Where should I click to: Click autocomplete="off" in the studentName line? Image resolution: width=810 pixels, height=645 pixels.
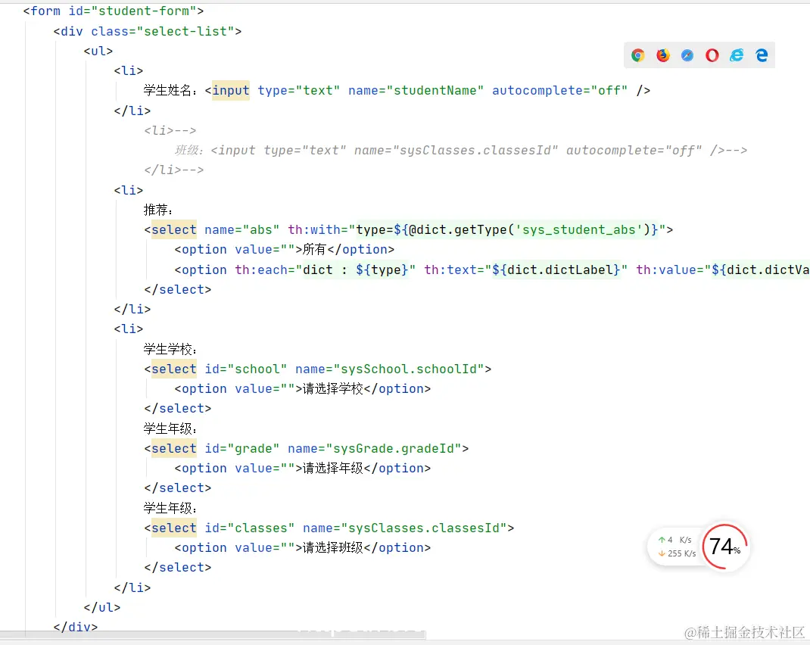point(560,90)
